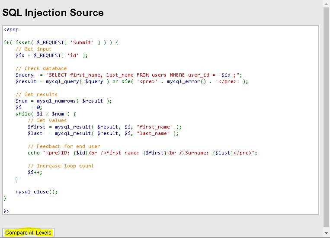Click the scrollbar down arrow
This screenshot has height=238, width=330.
pyautogui.click(x=327, y=234)
